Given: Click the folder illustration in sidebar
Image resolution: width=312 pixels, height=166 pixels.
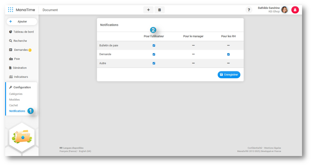Looking at the screenshot, I should [22, 136].
